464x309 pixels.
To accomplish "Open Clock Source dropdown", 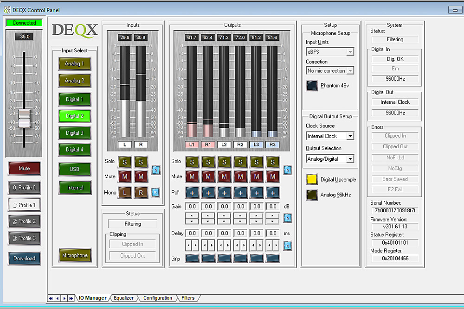I will tap(330, 136).
